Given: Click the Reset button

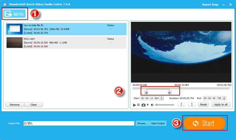Looking at the screenshot, I should (x=203, y=104).
